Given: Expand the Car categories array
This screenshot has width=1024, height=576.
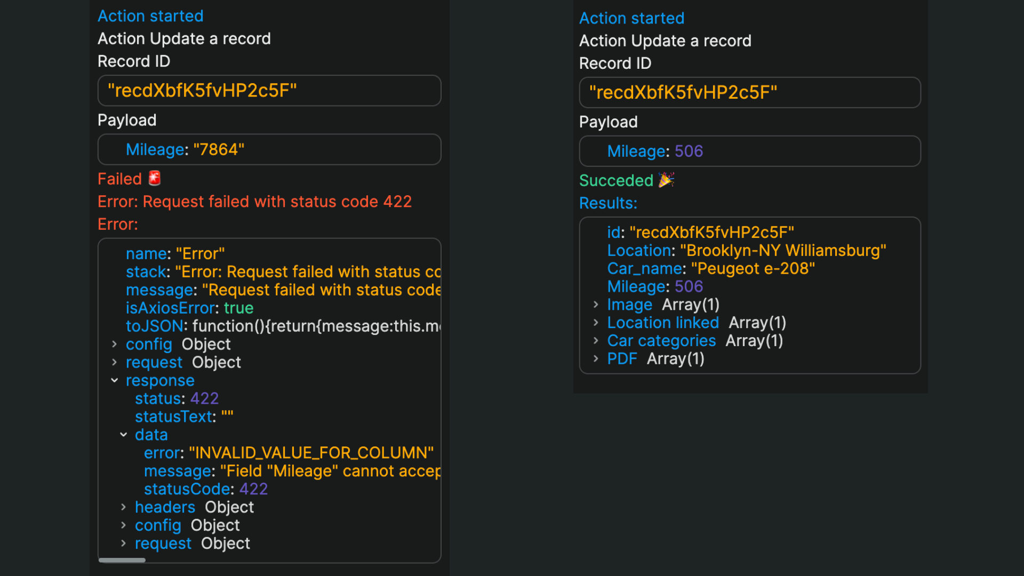Looking at the screenshot, I should pos(596,341).
